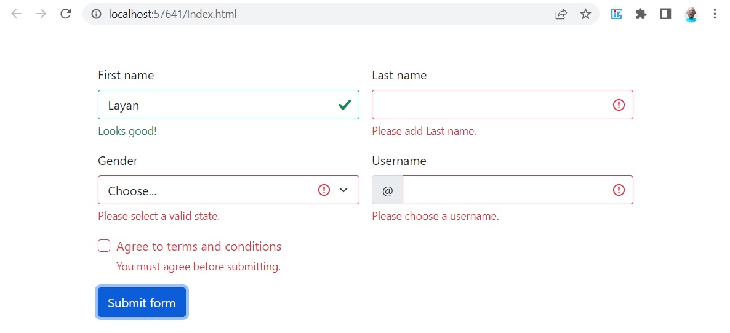Check Agree to terms and conditions box
The height and width of the screenshot is (333, 730).
coord(104,246)
